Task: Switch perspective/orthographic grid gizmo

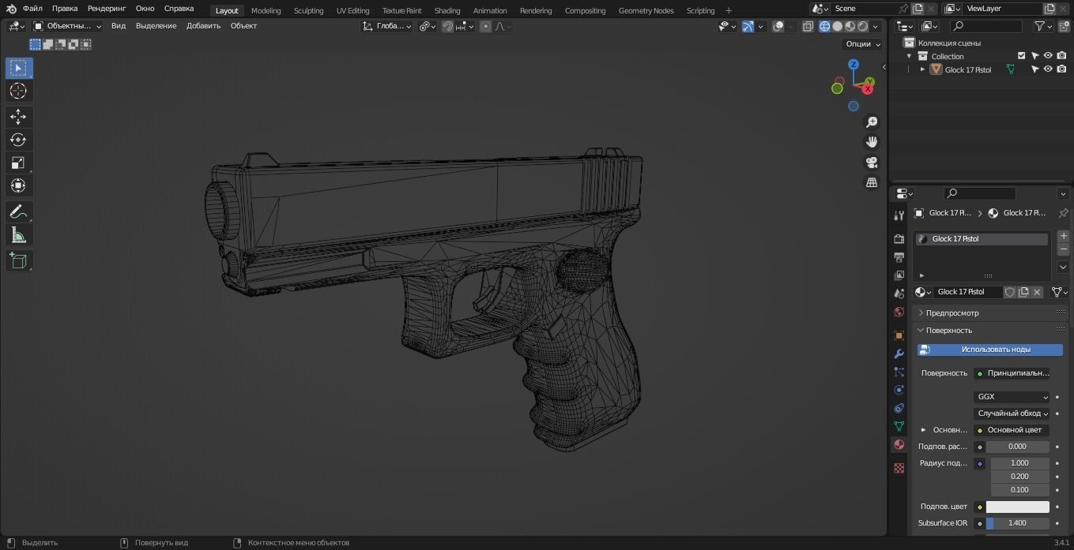Action: tap(872, 182)
